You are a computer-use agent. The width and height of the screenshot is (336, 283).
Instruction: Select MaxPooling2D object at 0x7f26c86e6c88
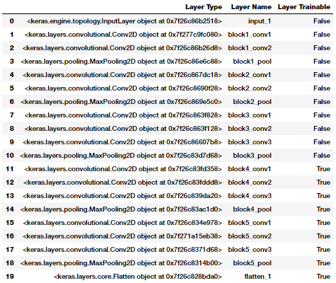pos(121,62)
